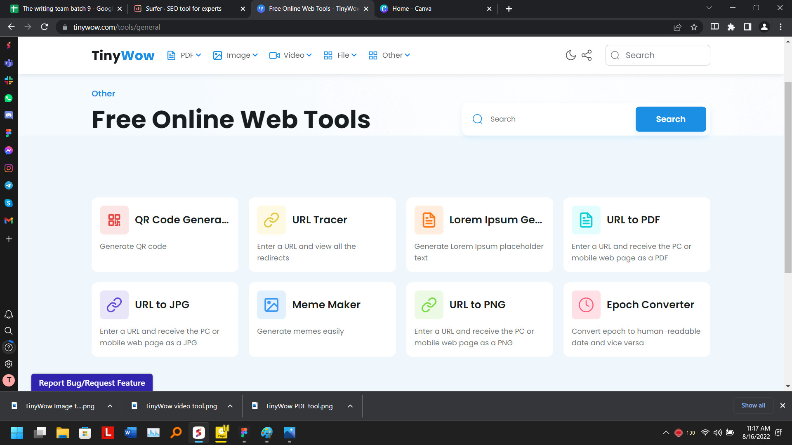The image size is (792, 445).
Task: Open the browser extensions puzzle icon
Action: 731,27
